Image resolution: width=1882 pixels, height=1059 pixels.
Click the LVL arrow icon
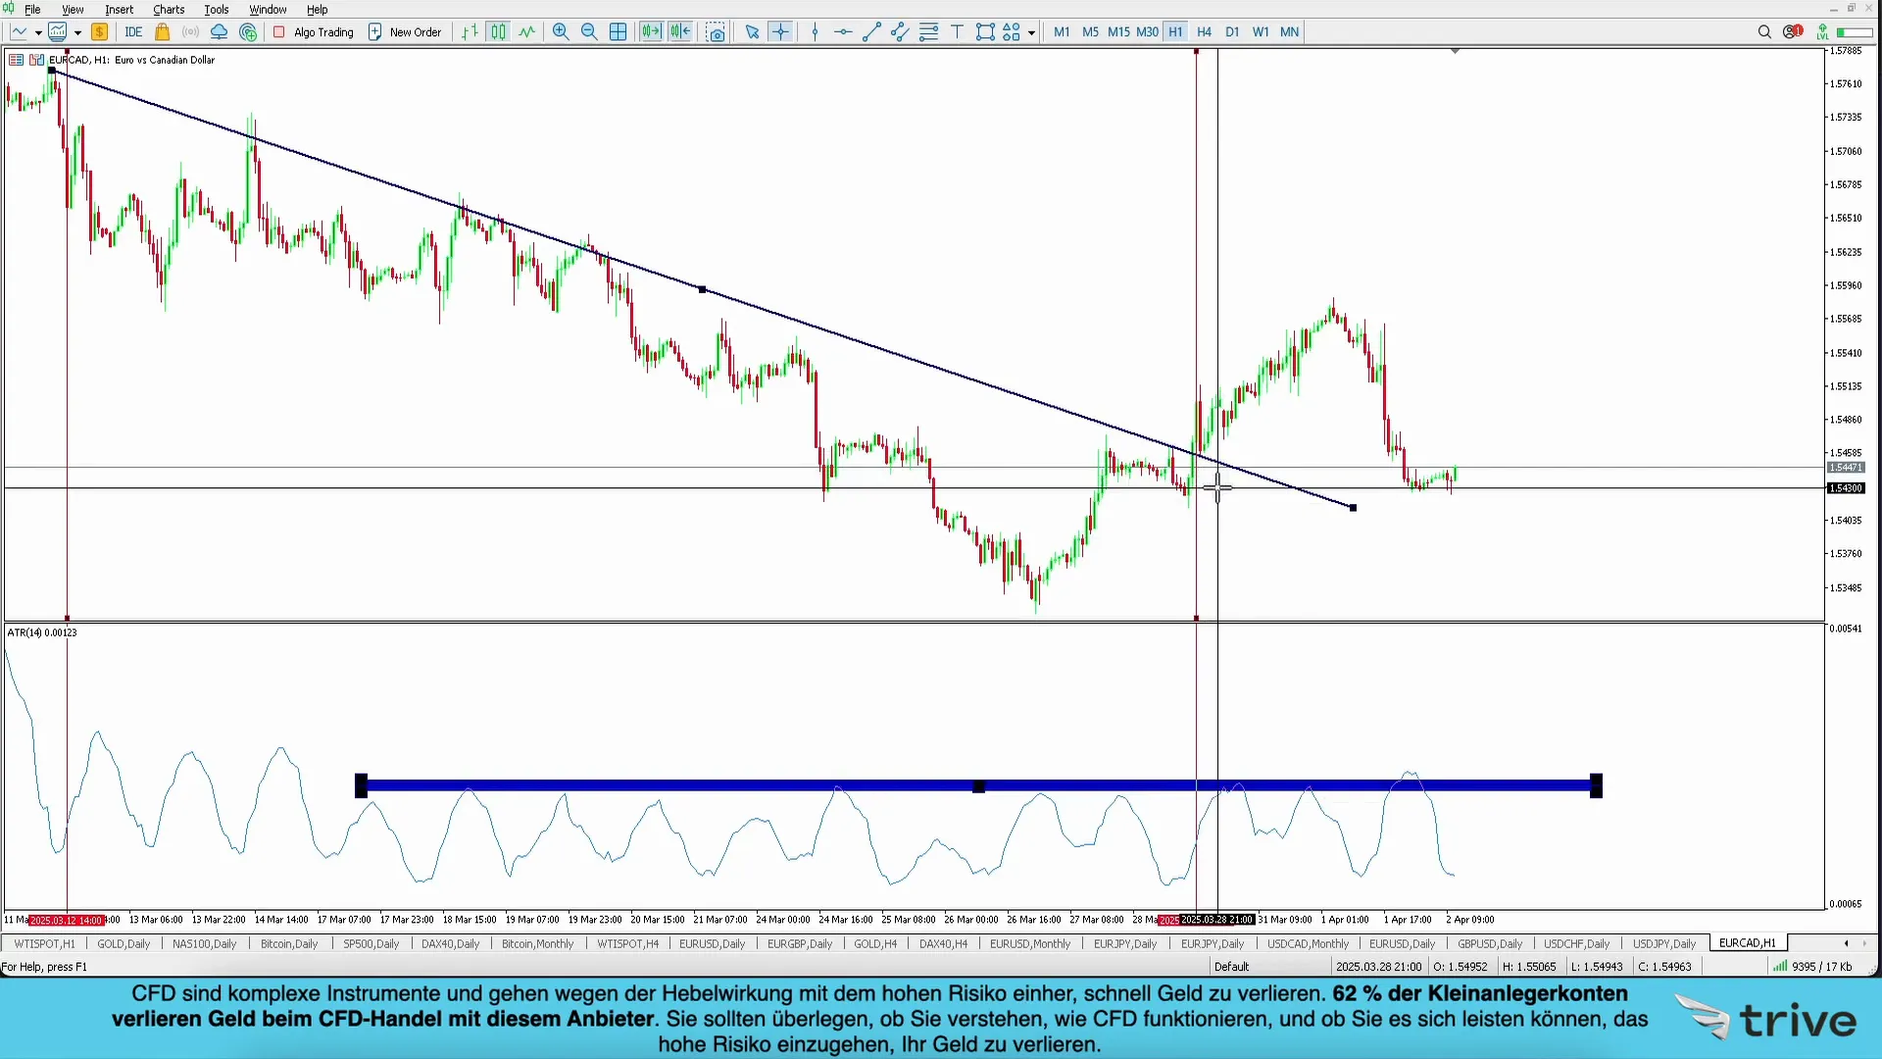(x=1822, y=31)
